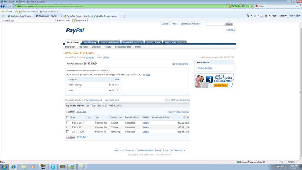Go to the Withdraw sub-tab
The width and height of the screenshot is (302, 170).
pyautogui.click(x=96, y=47)
